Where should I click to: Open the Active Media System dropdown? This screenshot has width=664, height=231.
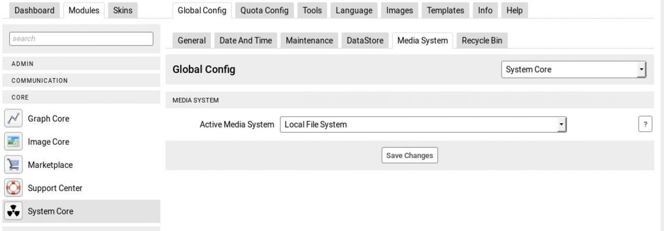coord(423,125)
